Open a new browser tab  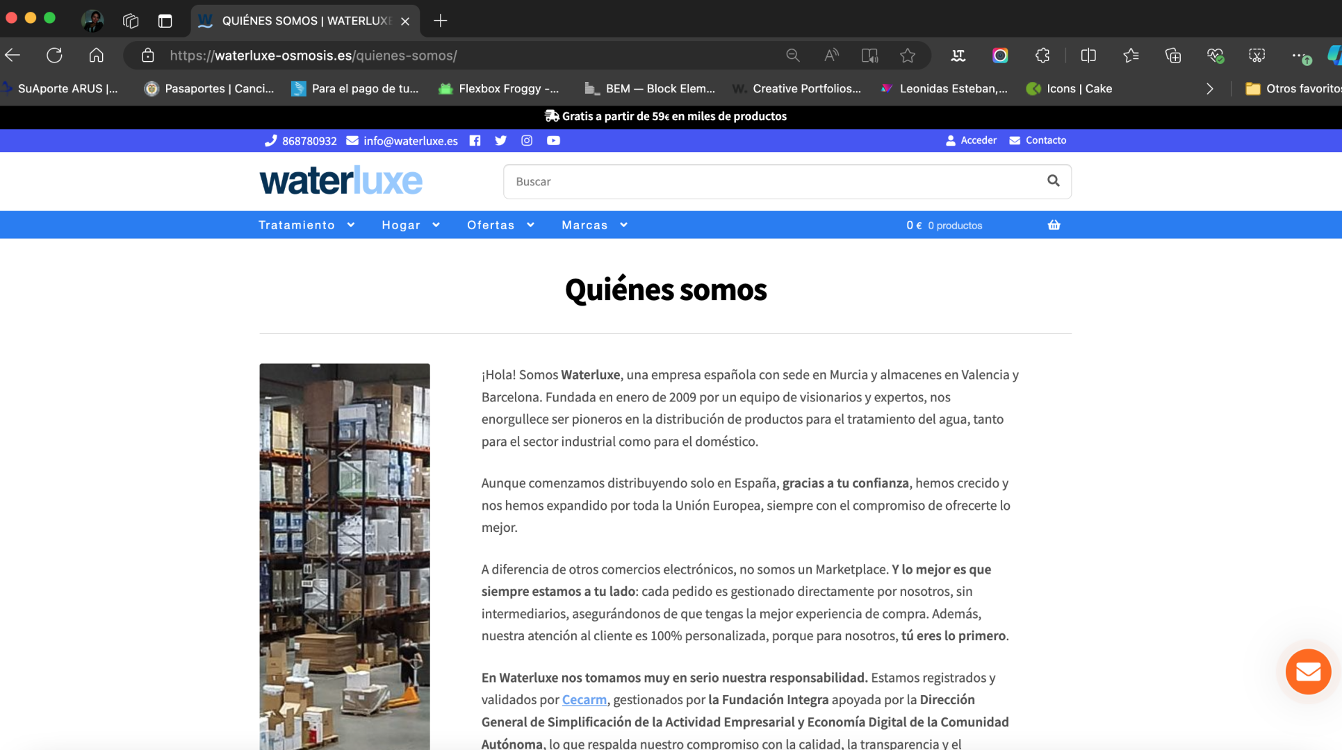point(441,21)
